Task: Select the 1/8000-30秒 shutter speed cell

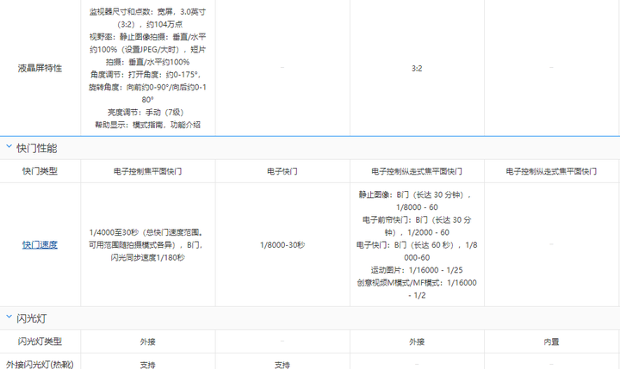Action: point(282,245)
